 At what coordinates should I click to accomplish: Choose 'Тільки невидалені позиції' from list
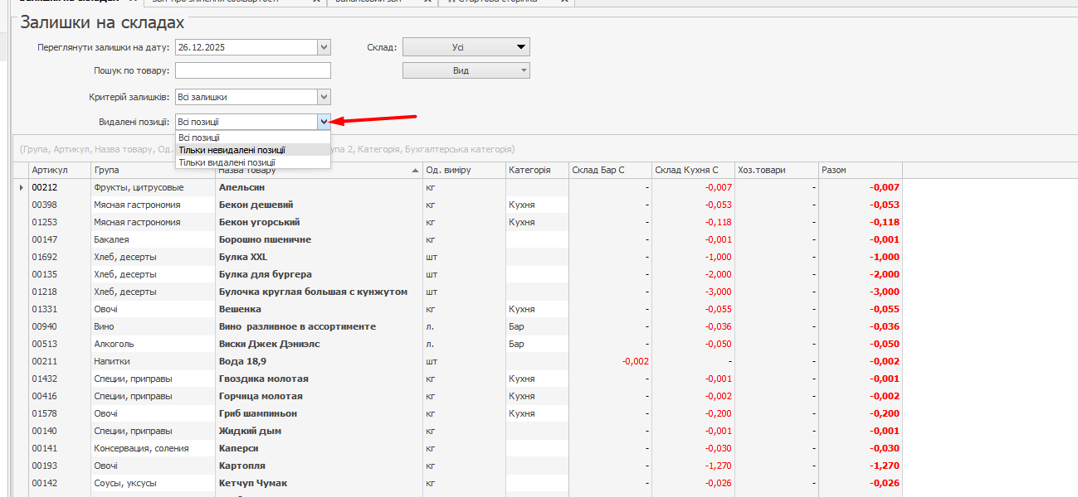click(232, 150)
